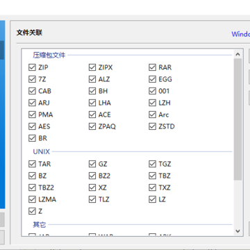Uncheck the AES checkbox
This screenshot has width=250, height=250.
click(x=32, y=126)
